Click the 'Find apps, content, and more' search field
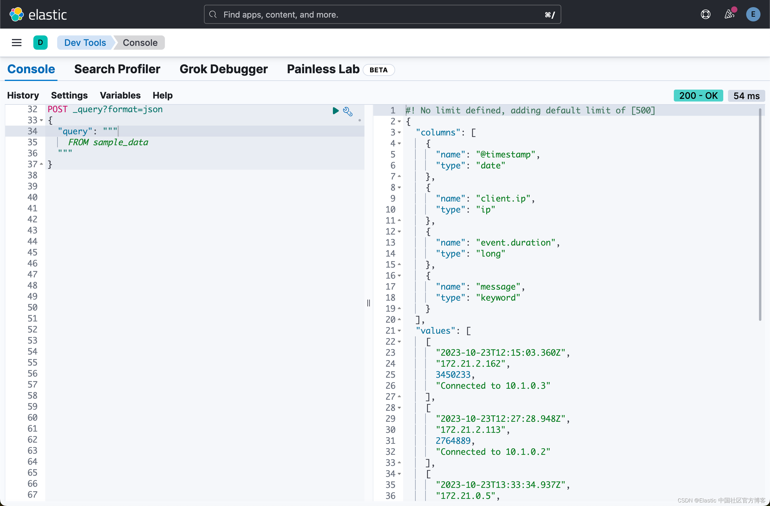The height and width of the screenshot is (506, 770). click(x=382, y=14)
